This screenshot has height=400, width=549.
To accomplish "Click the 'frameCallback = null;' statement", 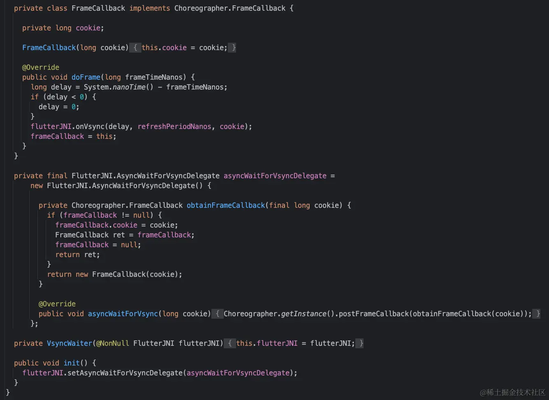I will 98,245.
